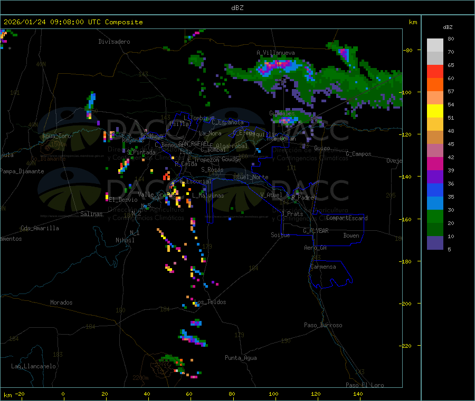Click the Bowen location label
Image resolution: width=475 pixels, height=401 pixels.
pyautogui.click(x=351, y=236)
